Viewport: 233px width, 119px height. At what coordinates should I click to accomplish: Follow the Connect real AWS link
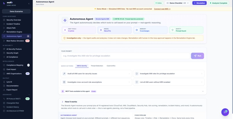tap(162, 9)
